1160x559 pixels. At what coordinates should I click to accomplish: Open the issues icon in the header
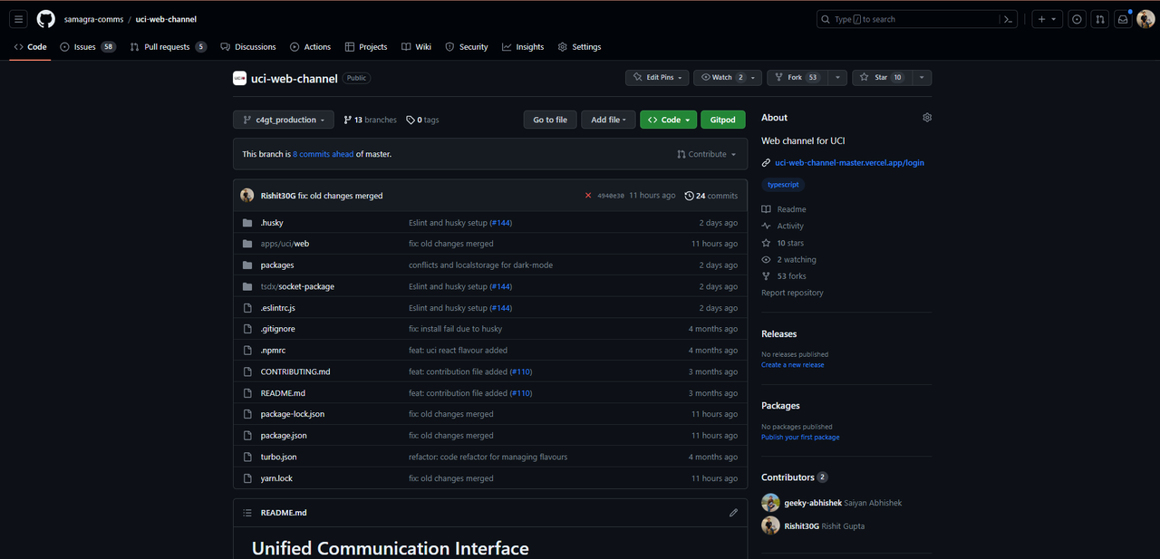tap(1077, 19)
